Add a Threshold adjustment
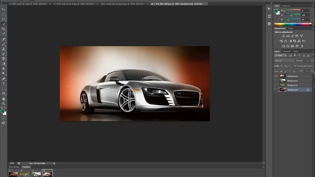Image resolution: width=315 pixels, height=177 pixels. pyautogui.click(x=292, y=46)
